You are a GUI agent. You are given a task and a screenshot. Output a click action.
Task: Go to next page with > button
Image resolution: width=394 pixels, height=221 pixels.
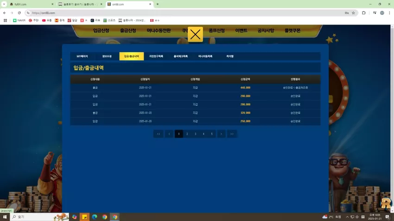(221, 134)
